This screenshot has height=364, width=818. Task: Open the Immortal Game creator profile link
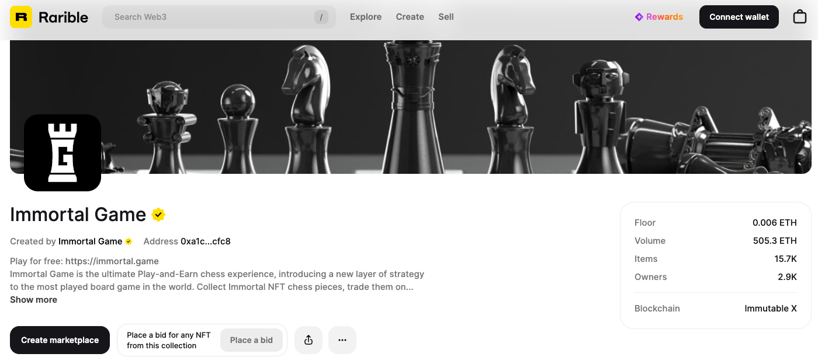[91, 242]
